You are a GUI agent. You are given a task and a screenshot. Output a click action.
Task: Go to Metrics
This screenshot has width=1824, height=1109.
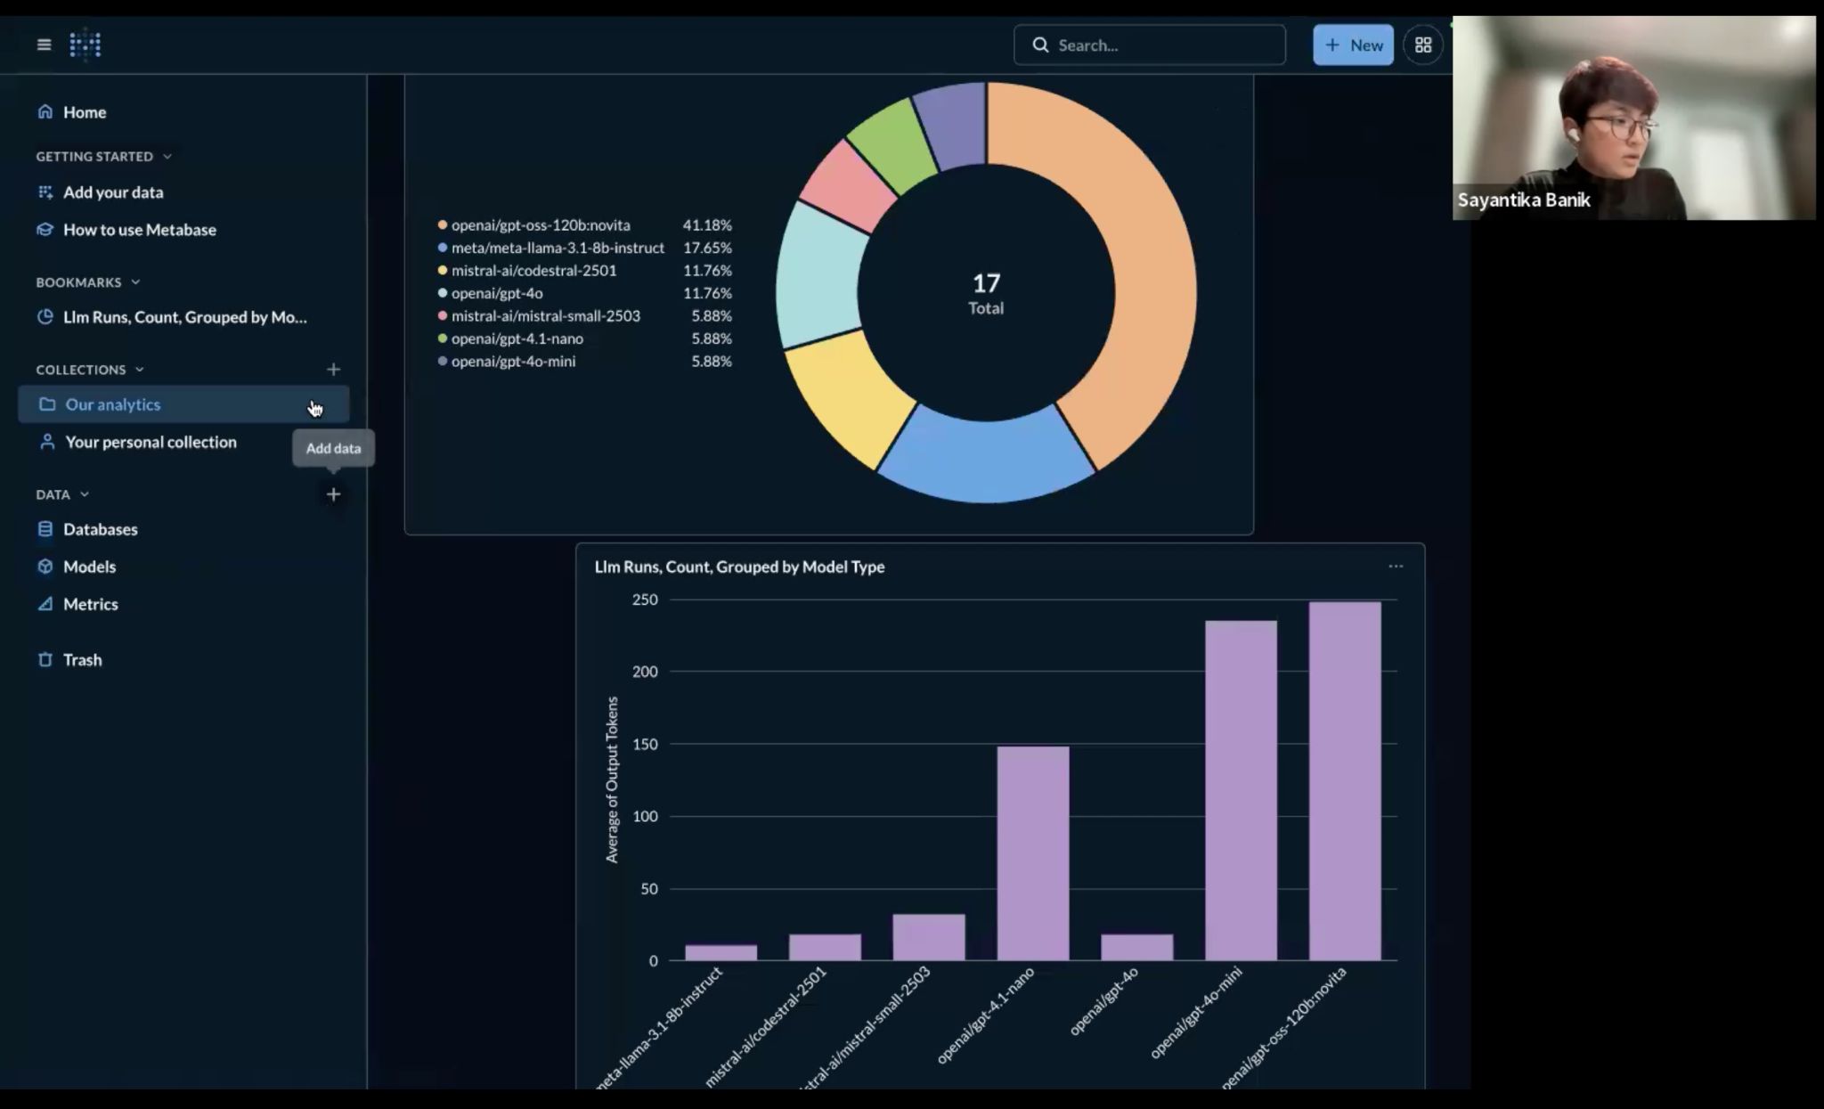pos(90,603)
